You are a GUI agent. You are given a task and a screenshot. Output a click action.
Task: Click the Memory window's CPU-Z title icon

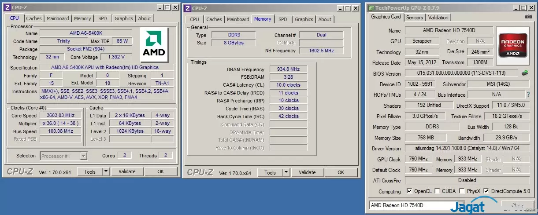[188, 8]
